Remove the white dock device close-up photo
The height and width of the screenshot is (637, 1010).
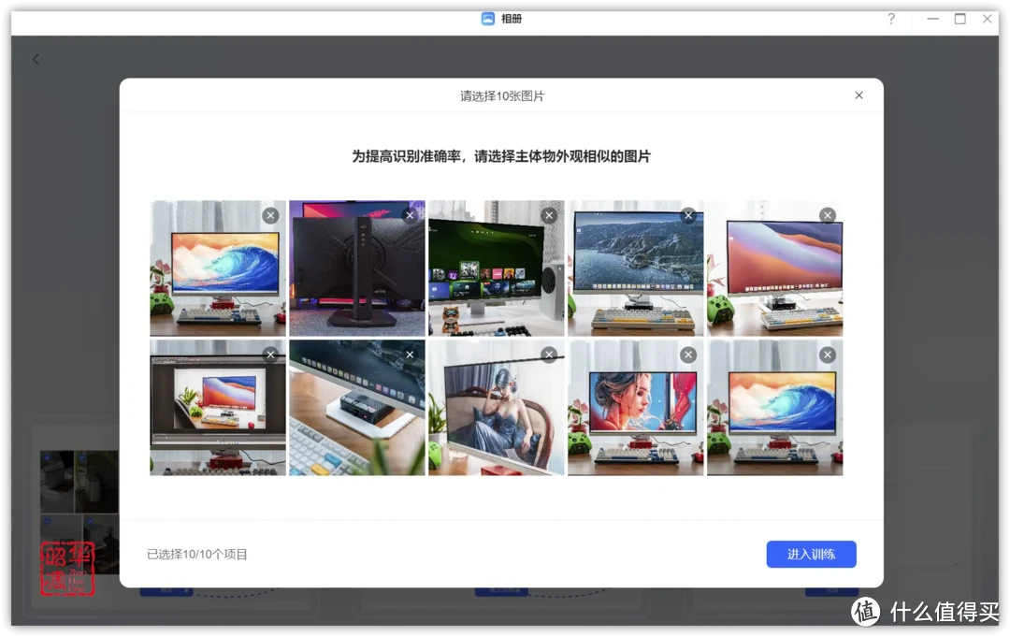coord(410,355)
